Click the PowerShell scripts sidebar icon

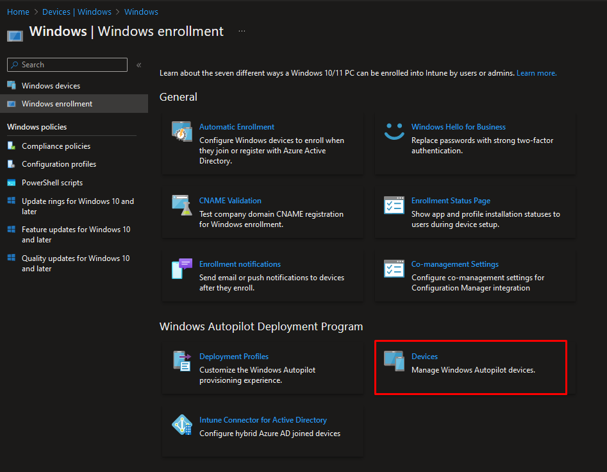point(12,183)
